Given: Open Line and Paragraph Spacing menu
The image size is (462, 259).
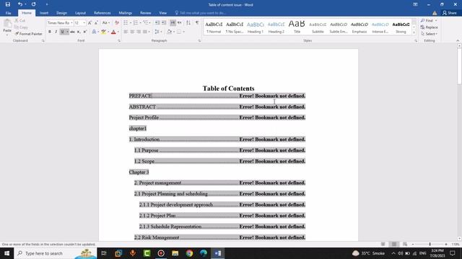Looking at the screenshot, I should click(158, 32).
